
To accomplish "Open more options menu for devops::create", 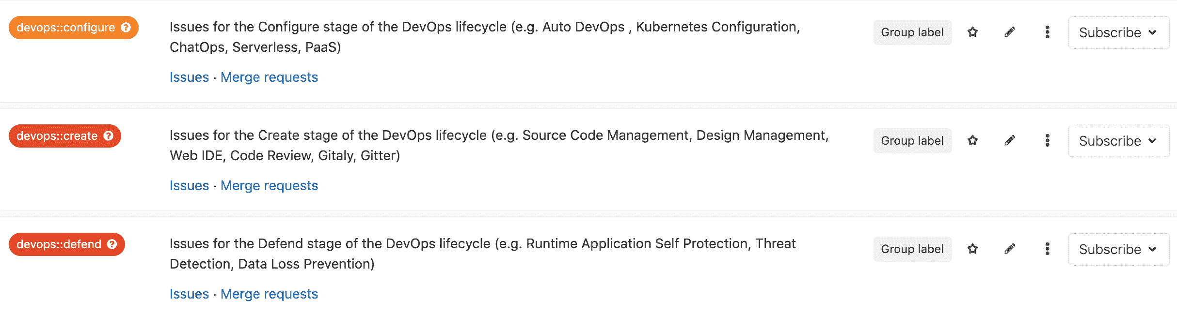I will (x=1048, y=141).
